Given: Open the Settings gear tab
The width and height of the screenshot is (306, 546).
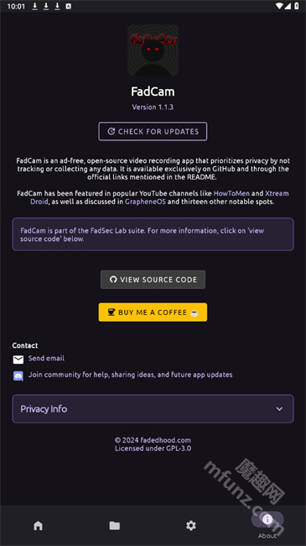Looking at the screenshot, I should point(191,525).
